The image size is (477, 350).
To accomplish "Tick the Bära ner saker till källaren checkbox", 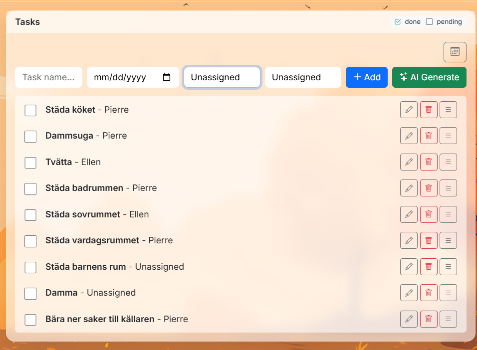I will click(30, 320).
